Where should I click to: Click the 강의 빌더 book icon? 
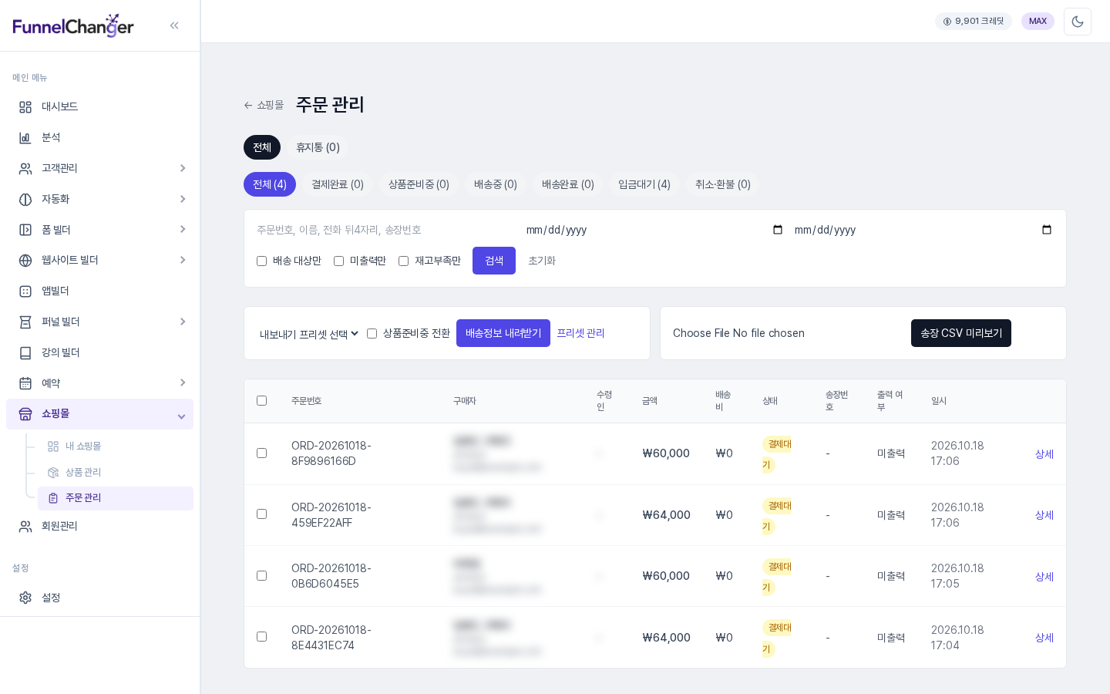tap(25, 353)
